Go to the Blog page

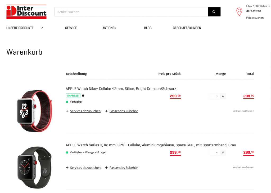pyautogui.click(x=148, y=28)
